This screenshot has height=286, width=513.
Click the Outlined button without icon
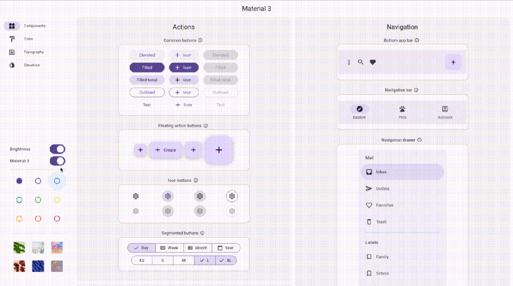pos(147,92)
